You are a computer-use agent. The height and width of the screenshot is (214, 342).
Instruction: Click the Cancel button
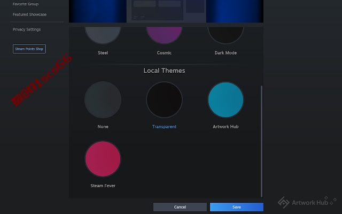(x=180, y=207)
